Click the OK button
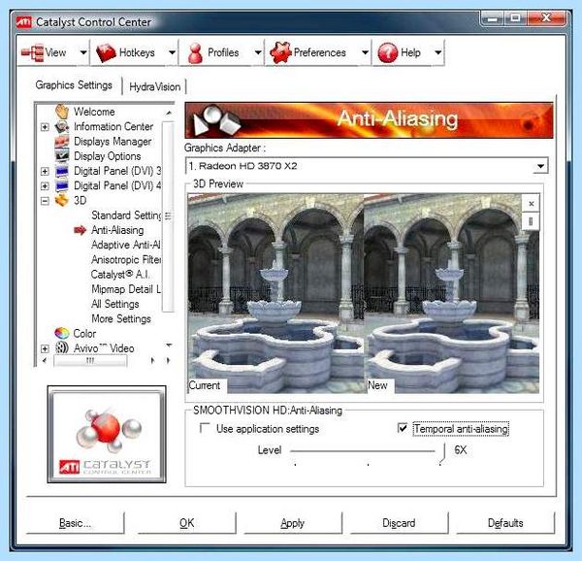 coord(186,523)
